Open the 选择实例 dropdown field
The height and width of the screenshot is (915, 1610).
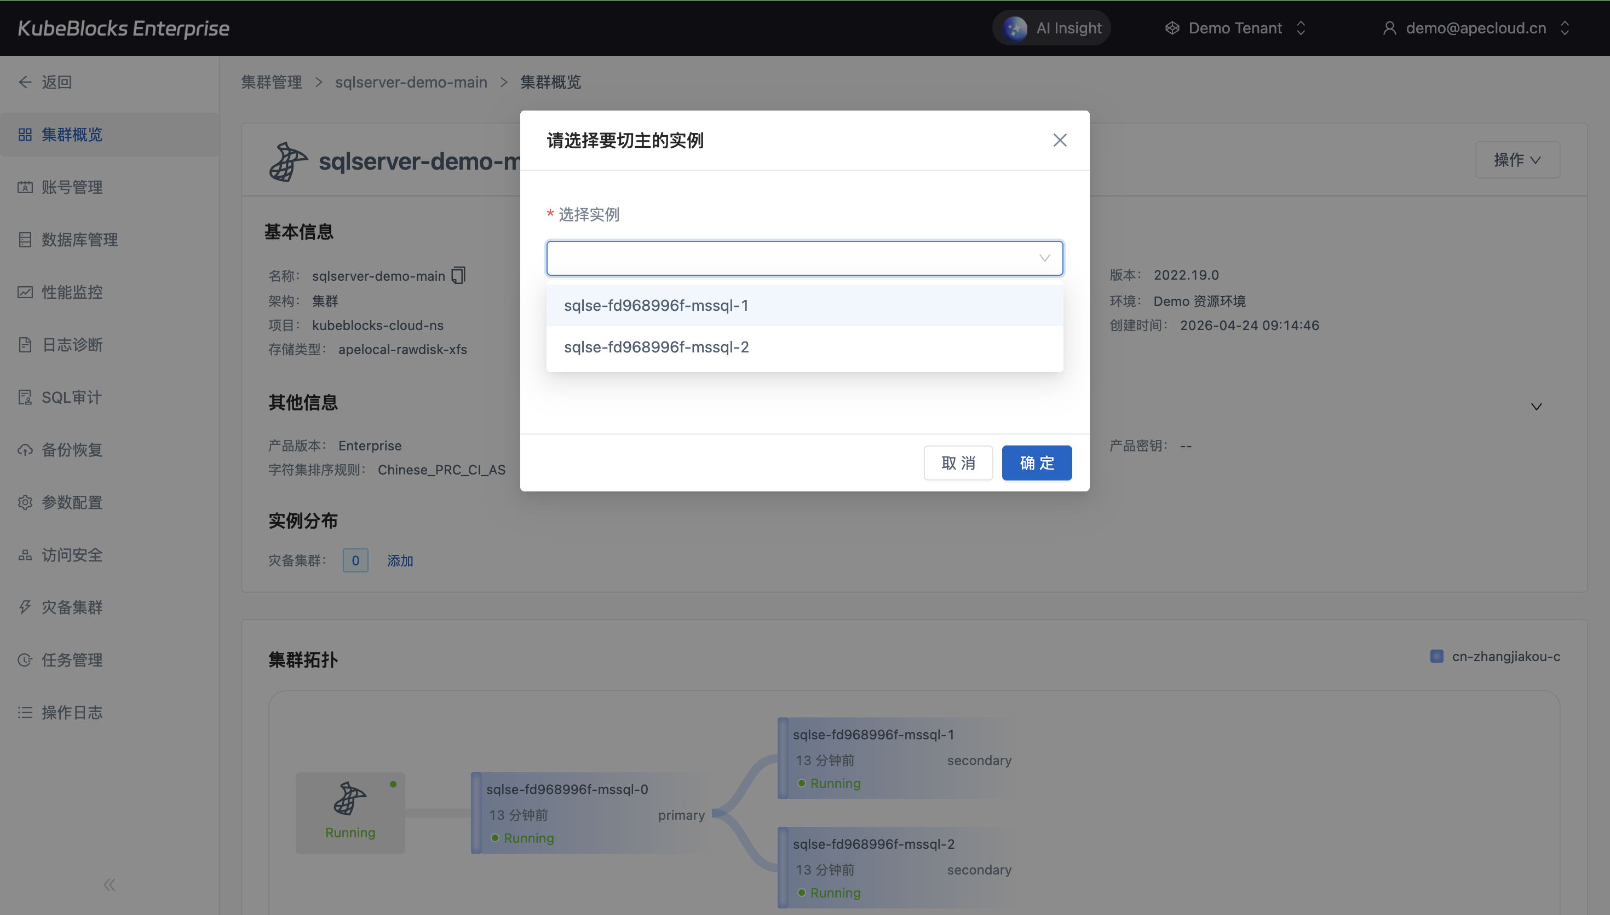(x=804, y=258)
